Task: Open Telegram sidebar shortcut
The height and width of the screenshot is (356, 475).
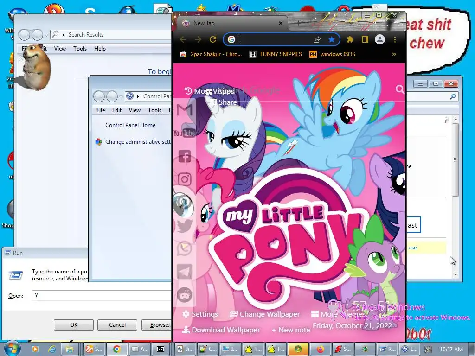Action: [x=185, y=272]
